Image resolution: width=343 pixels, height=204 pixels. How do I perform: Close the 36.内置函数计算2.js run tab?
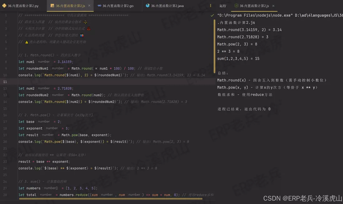pyautogui.click(x=273, y=6)
